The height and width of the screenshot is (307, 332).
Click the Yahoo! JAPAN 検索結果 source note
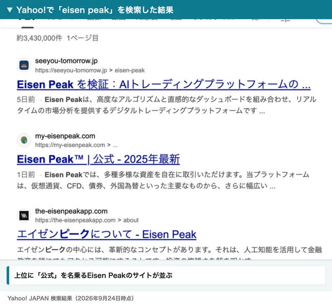tap(70, 298)
